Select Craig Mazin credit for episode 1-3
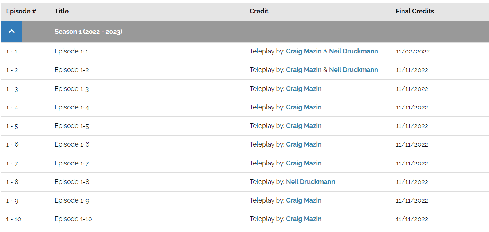The height and width of the screenshot is (232, 489). click(x=304, y=89)
